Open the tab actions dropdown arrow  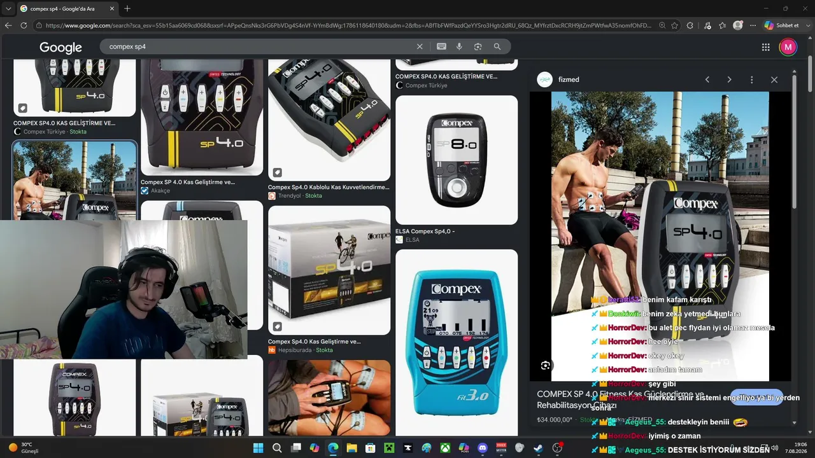8,8
